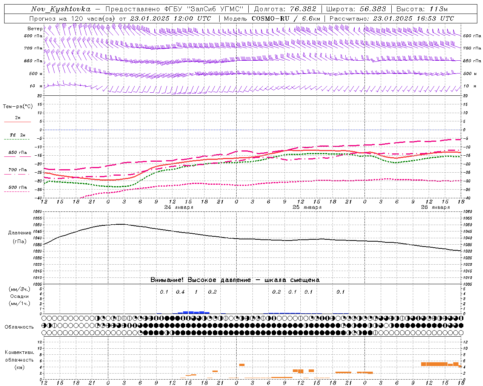Click the 1 mm precipitation amount value

click(196, 292)
